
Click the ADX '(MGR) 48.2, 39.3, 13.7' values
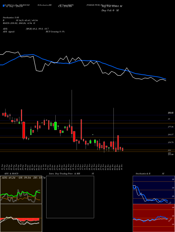[x=37, y=29]
